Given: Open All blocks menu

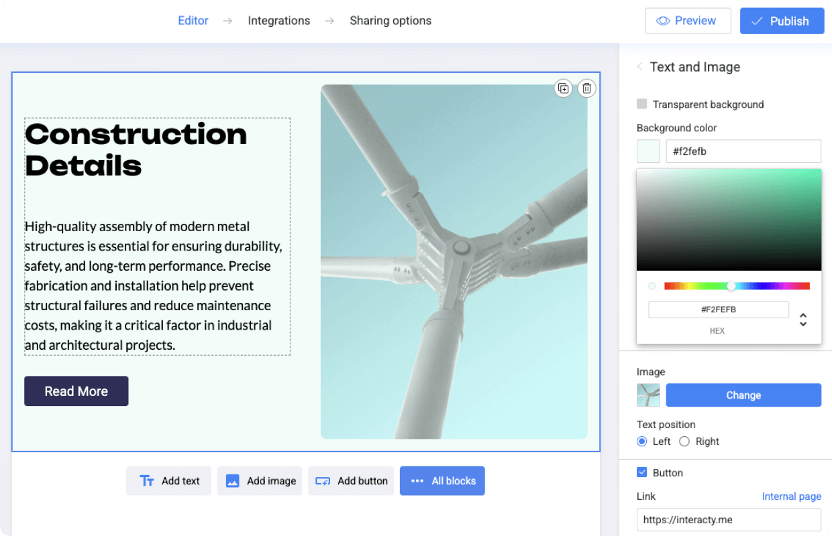Looking at the screenshot, I should coord(442,481).
